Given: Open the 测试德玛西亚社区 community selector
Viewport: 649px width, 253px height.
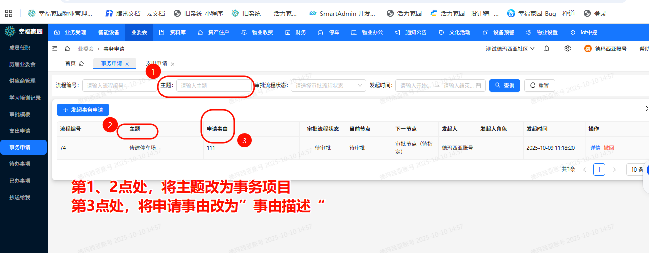Looking at the screenshot, I should click(x=510, y=49).
